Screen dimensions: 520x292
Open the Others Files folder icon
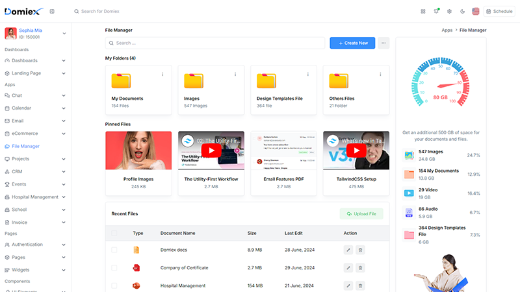pyautogui.click(x=339, y=80)
